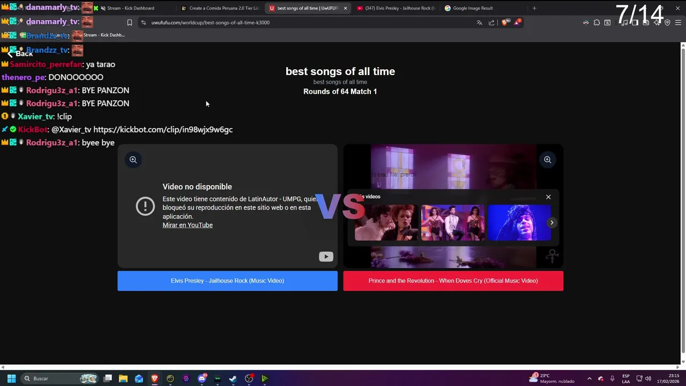
Task: Vote for Prince - When Doves Cry
Action: [453, 281]
